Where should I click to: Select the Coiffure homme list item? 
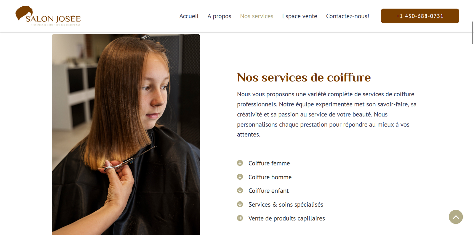pyautogui.click(x=270, y=177)
